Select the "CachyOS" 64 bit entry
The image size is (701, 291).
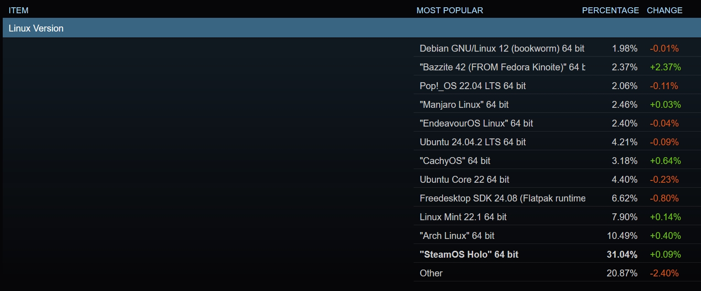point(455,161)
